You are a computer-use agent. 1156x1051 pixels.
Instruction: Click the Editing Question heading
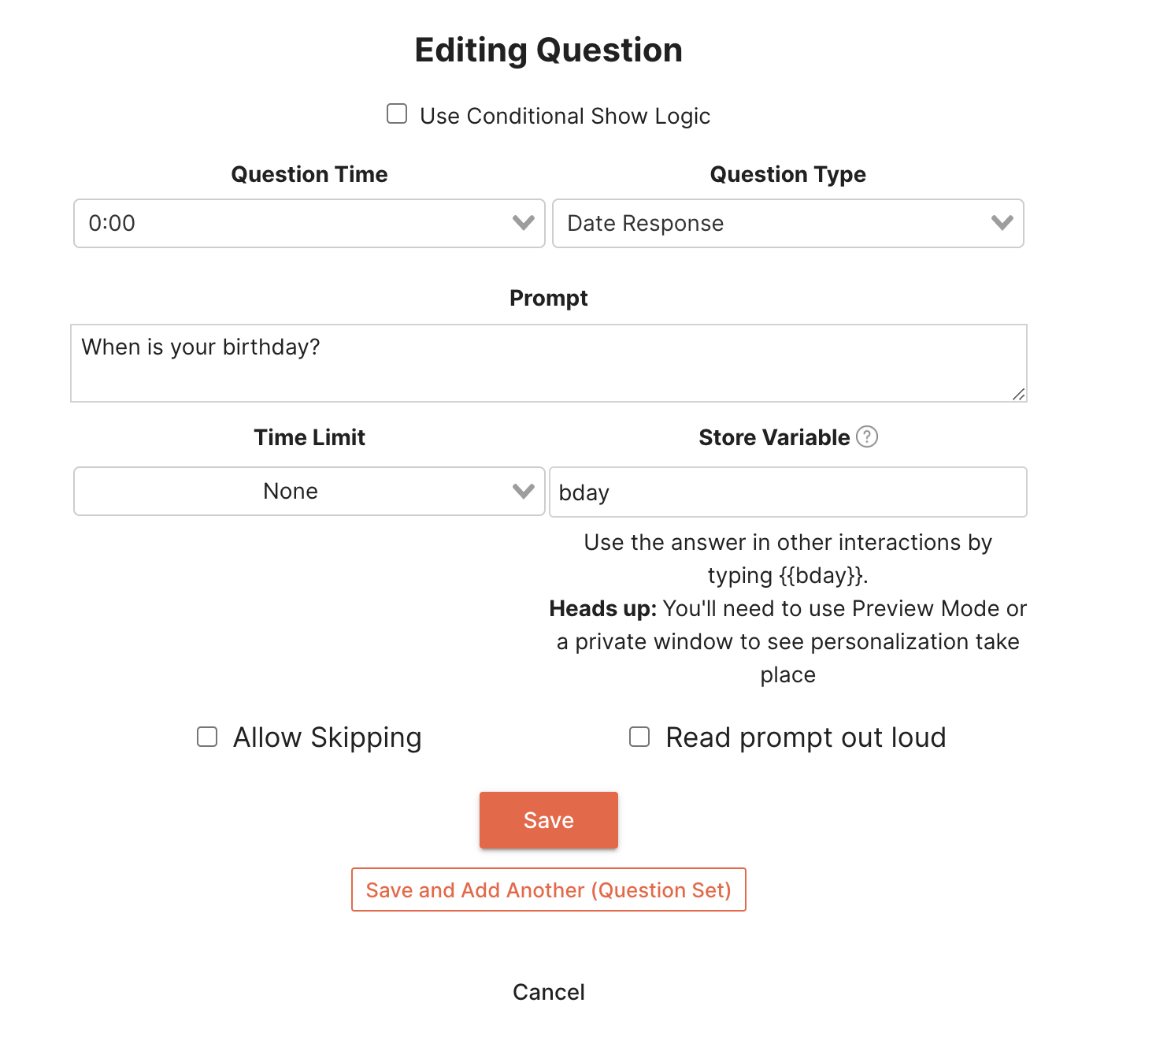click(x=549, y=50)
